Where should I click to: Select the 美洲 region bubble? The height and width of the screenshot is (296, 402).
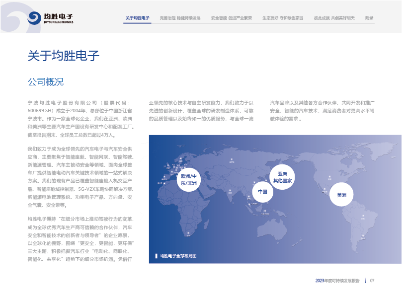coord(342,195)
